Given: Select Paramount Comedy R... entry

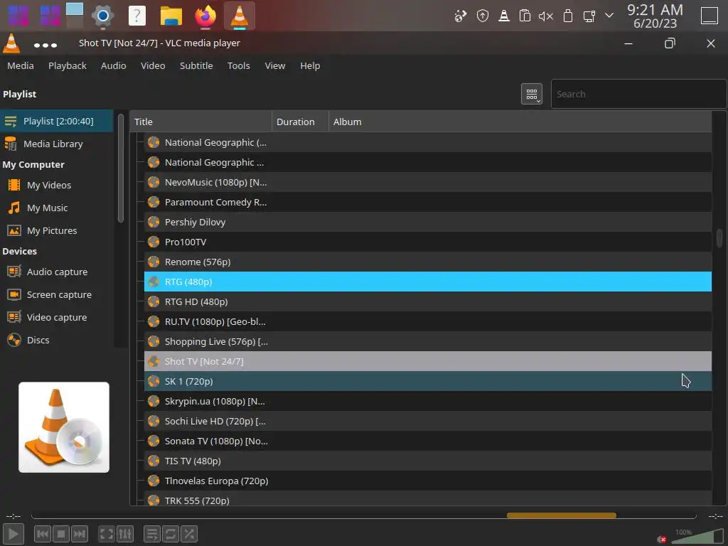Looking at the screenshot, I should click(x=427, y=203).
